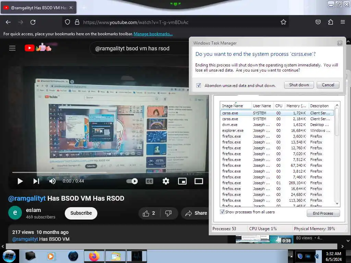This screenshot has width=351, height=263.
Task: Toggle Show processes from all users
Action: point(222,212)
